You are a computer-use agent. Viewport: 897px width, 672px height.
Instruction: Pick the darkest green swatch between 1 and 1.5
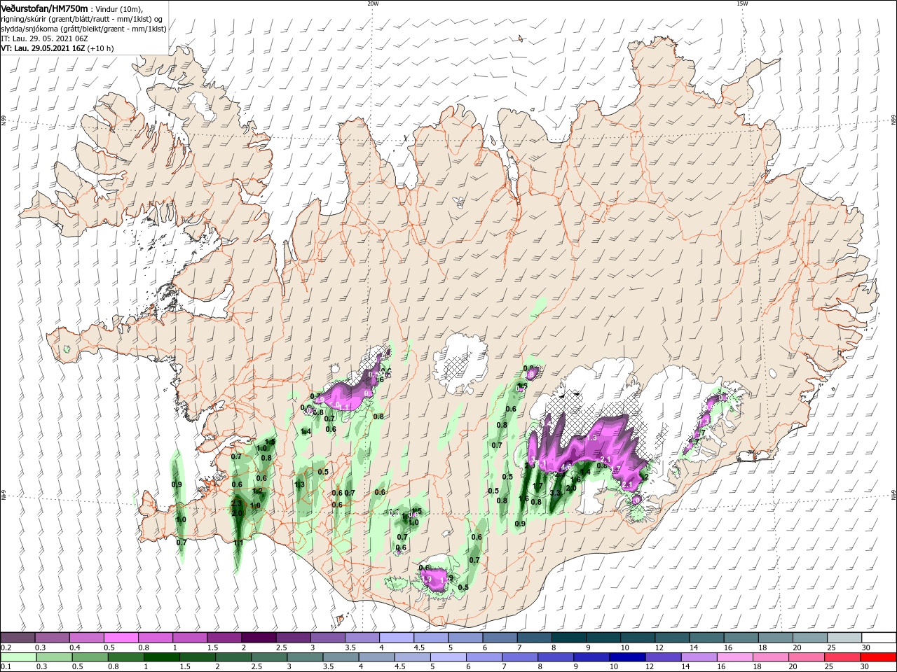coord(160,658)
